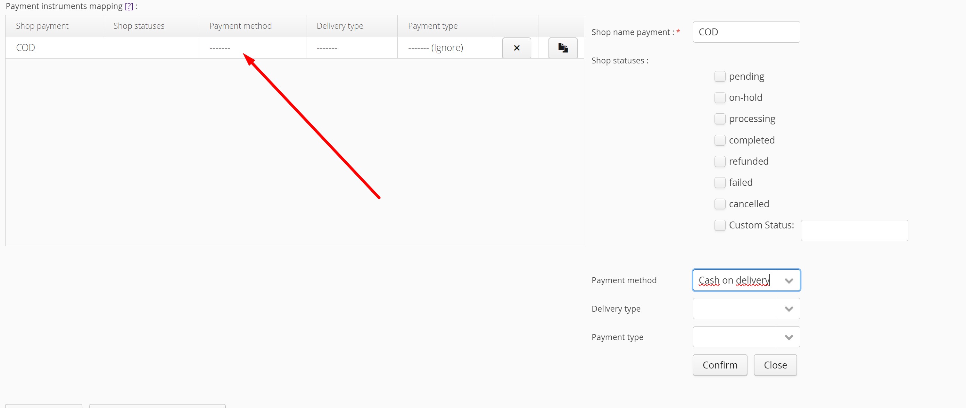Enable the Custom Status checkbox
The image size is (966, 408).
tap(720, 225)
